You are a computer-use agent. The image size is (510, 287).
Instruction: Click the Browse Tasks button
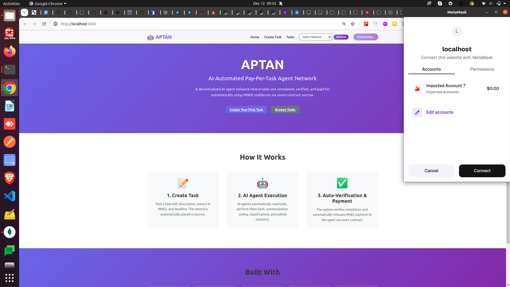tap(285, 109)
